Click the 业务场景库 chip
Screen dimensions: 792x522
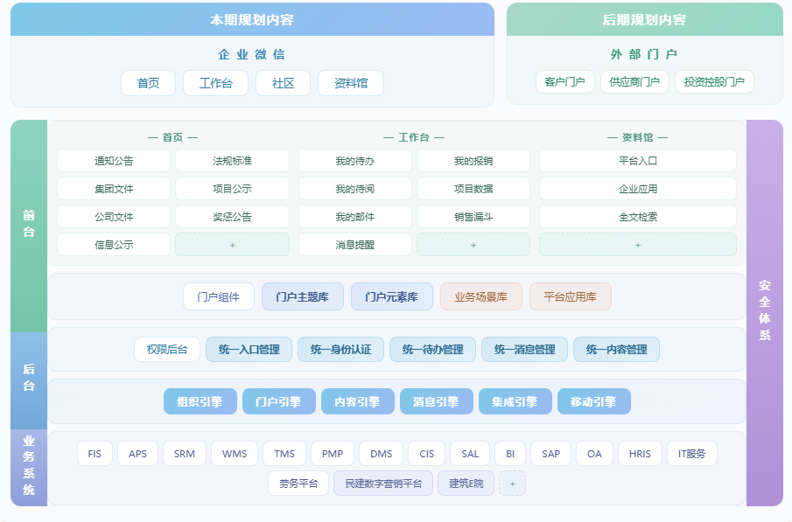click(x=480, y=296)
